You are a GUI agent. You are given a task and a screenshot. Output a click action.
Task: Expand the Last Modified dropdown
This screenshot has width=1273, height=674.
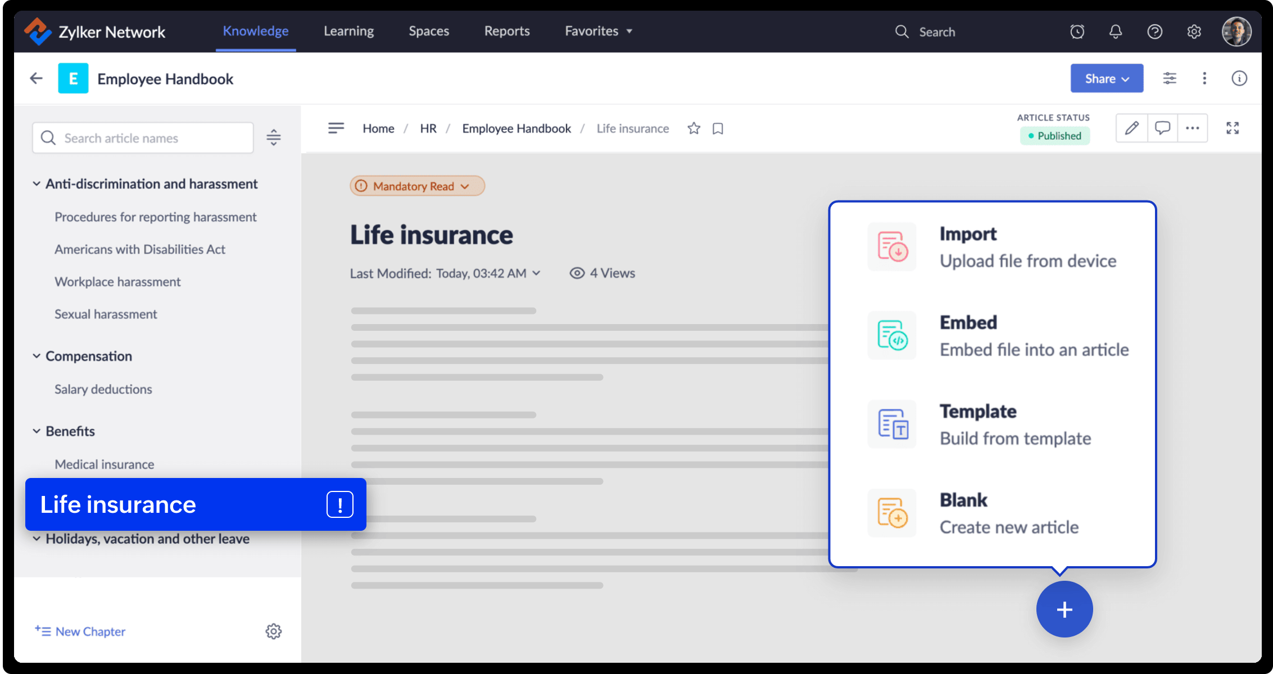[x=537, y=273]
